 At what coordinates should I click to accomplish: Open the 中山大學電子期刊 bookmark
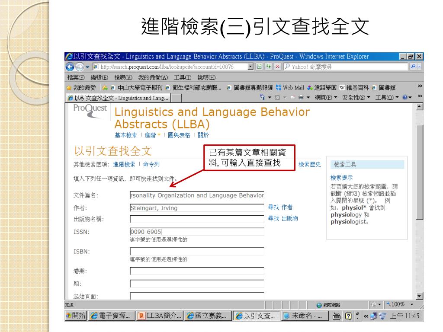click(x=137, y=88)
